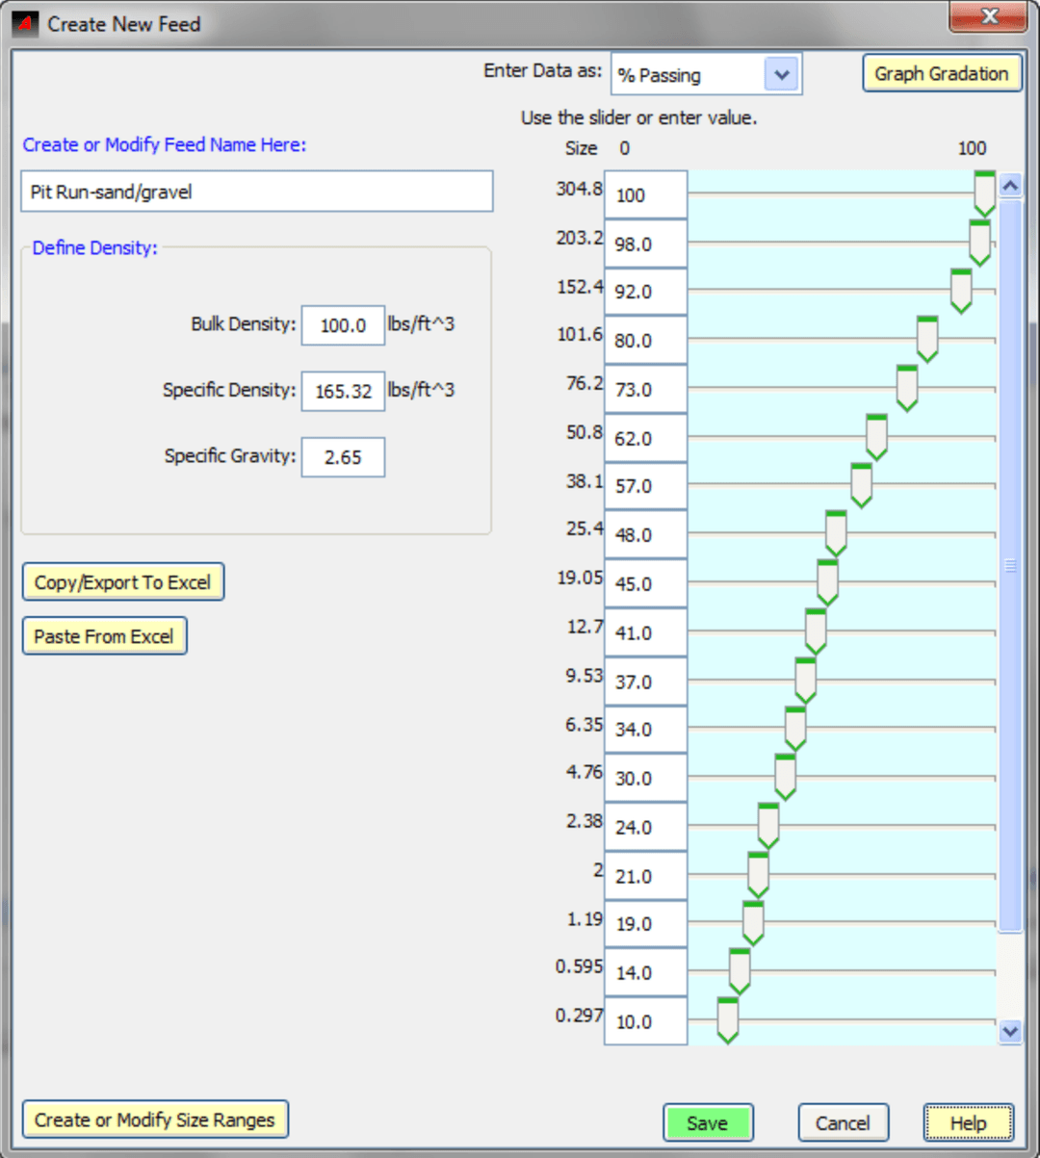Cancel the feed creation dialog
Image resolution: width=1040 pixels, height=1158 pixels.
(x=843, y=1123)
